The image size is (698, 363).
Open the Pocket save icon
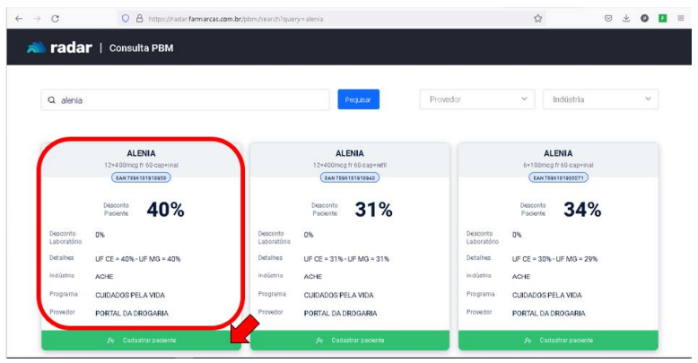tap(608, 18)
